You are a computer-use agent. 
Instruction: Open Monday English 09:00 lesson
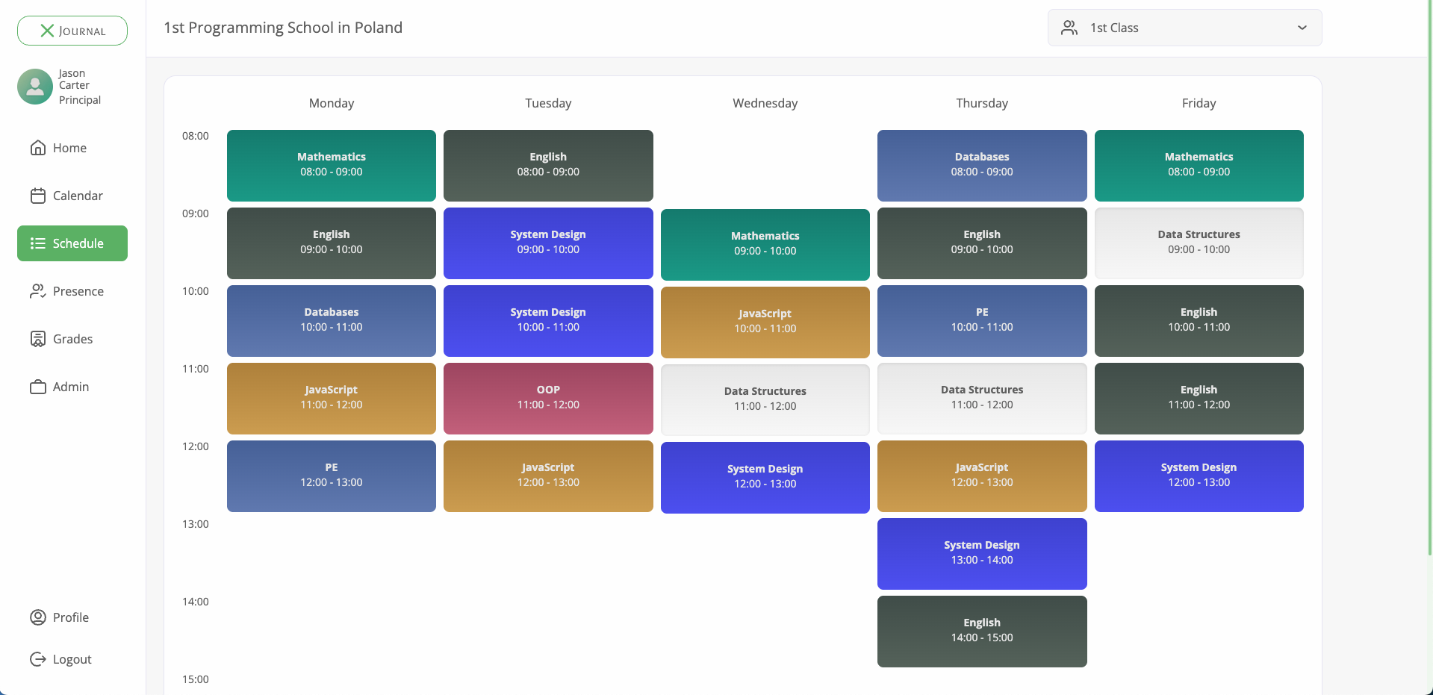tap(332, 243)
